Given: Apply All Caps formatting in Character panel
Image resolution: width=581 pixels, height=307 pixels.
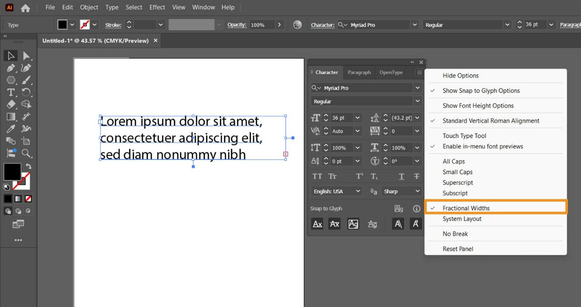Looking at the screenshot, I should point(317,176).
